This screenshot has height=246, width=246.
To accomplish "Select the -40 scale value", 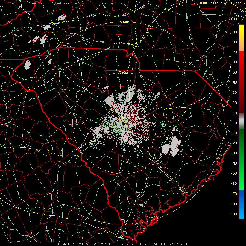I will 234,163.
